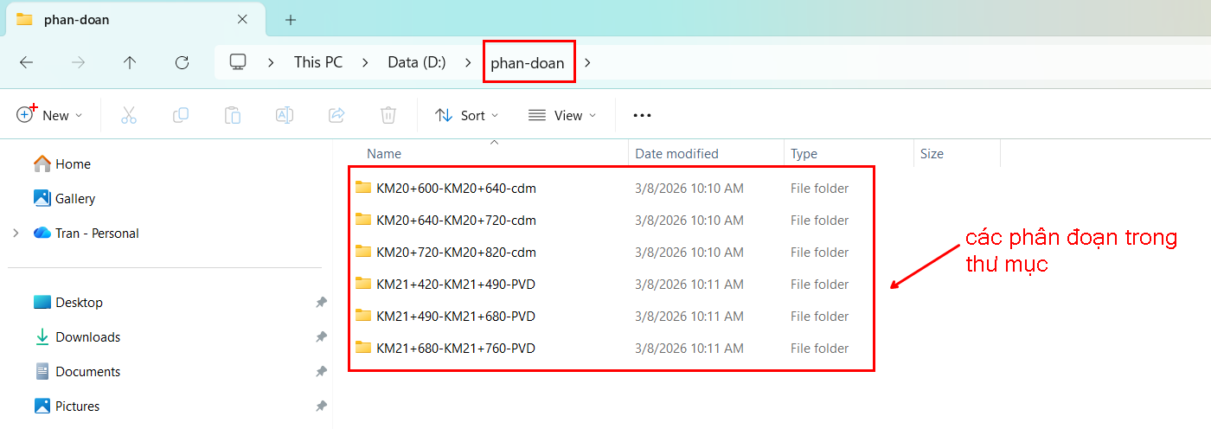Click the Cut scissors icon

(x=129, y=115)
